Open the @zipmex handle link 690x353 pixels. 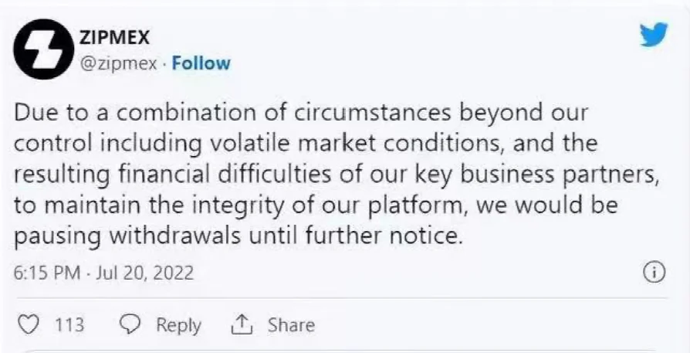click(x=120, y=63)
